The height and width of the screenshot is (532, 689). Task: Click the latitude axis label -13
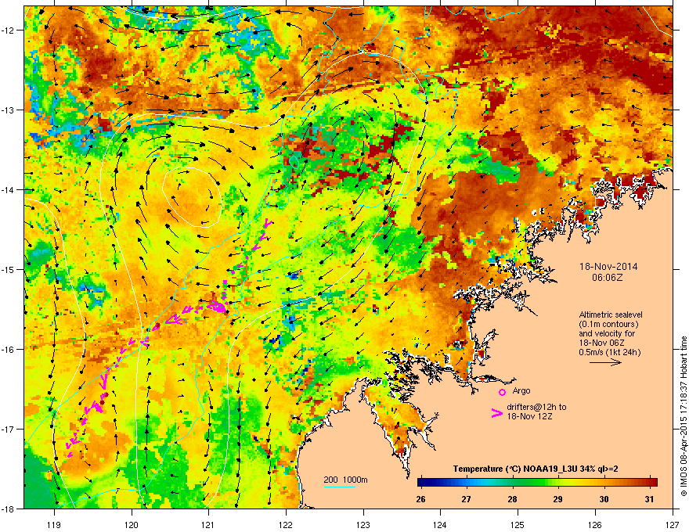pos(8,110)
